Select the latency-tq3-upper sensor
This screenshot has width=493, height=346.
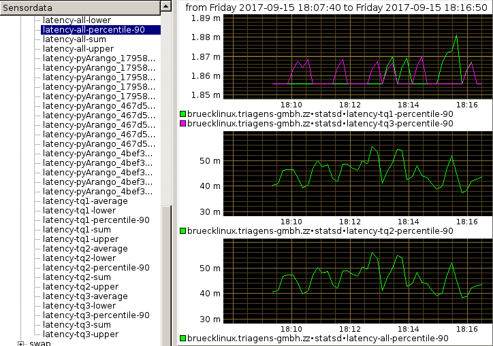80,334
